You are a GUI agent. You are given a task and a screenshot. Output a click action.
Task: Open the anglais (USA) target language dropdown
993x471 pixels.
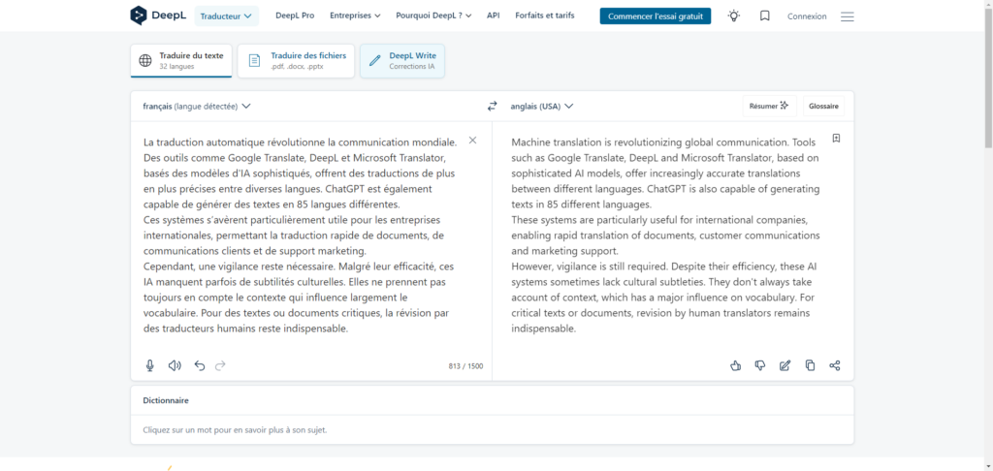(x=542, y=107)
